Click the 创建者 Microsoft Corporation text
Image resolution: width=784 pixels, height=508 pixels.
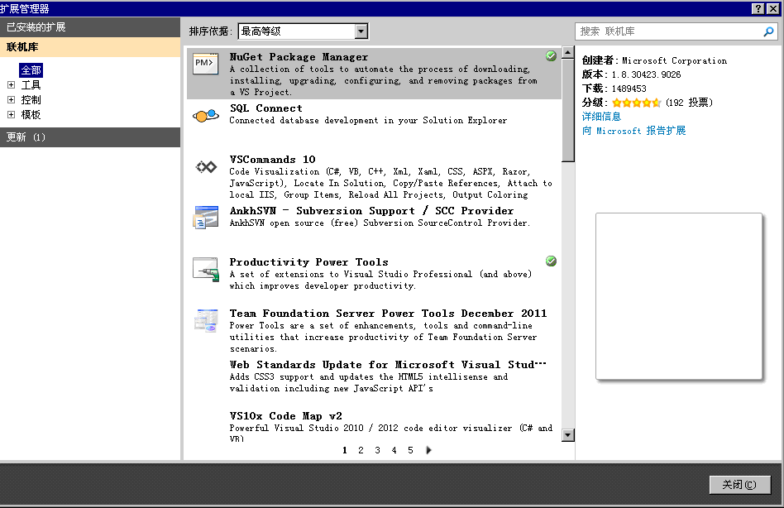654,60
